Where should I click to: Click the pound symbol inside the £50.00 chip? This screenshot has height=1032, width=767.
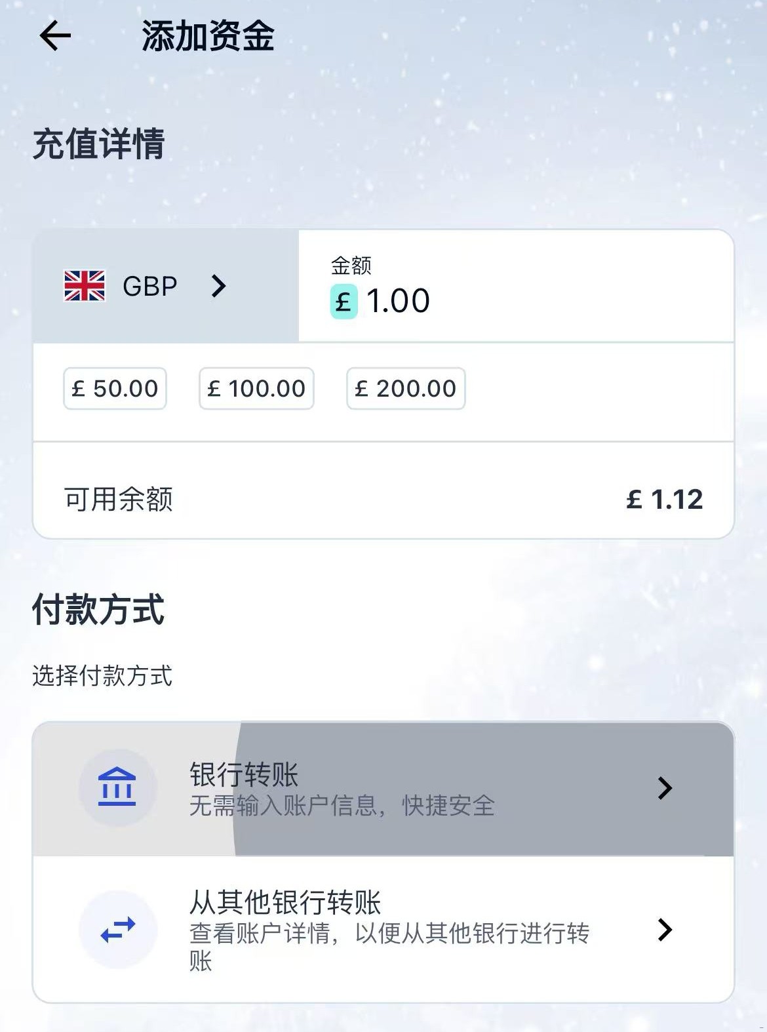click(x=78, y=389)
